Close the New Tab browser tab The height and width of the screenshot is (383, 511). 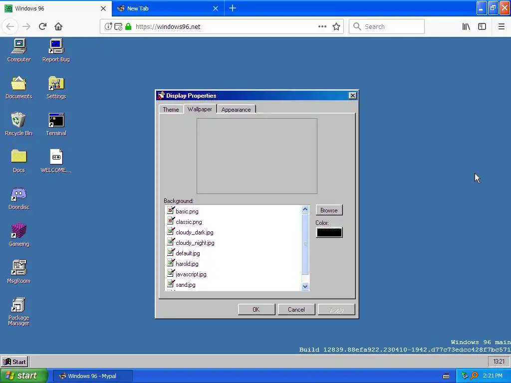pos(216,8)
